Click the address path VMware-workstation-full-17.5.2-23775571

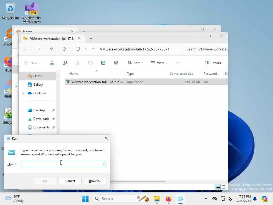(135, 49)
